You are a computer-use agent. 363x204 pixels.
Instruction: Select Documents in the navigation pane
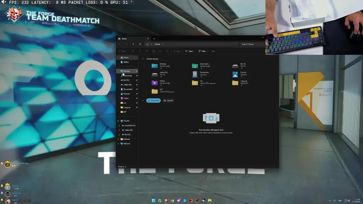point(127,89)
